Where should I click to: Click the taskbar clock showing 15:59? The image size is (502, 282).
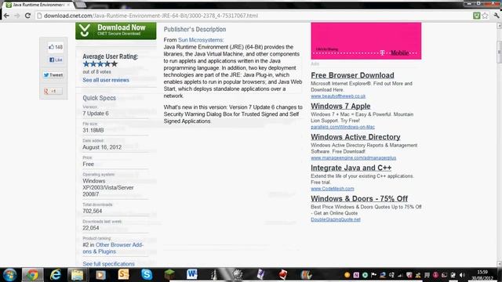(x=482, y=275)
